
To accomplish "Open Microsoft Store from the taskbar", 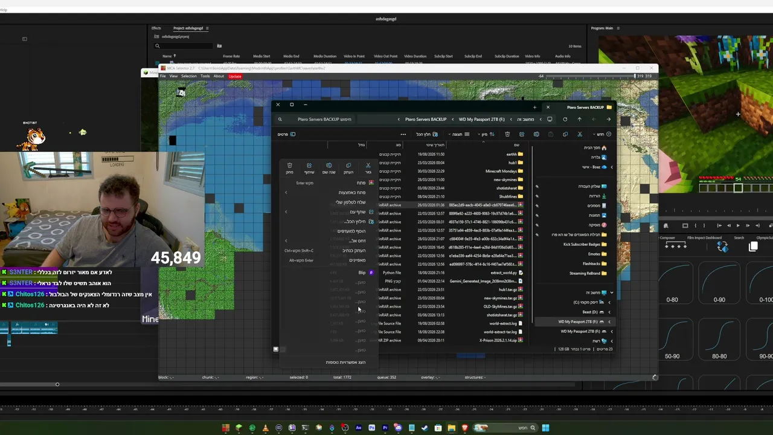I will coord(438,428).
